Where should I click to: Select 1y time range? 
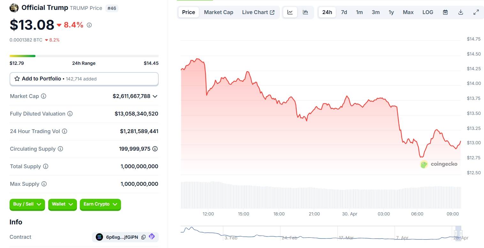point(391,12)
